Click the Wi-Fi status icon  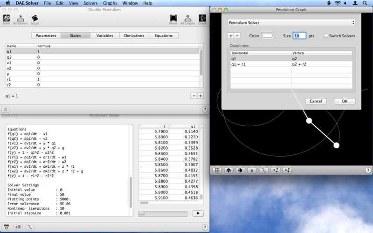tap(338, 3)
